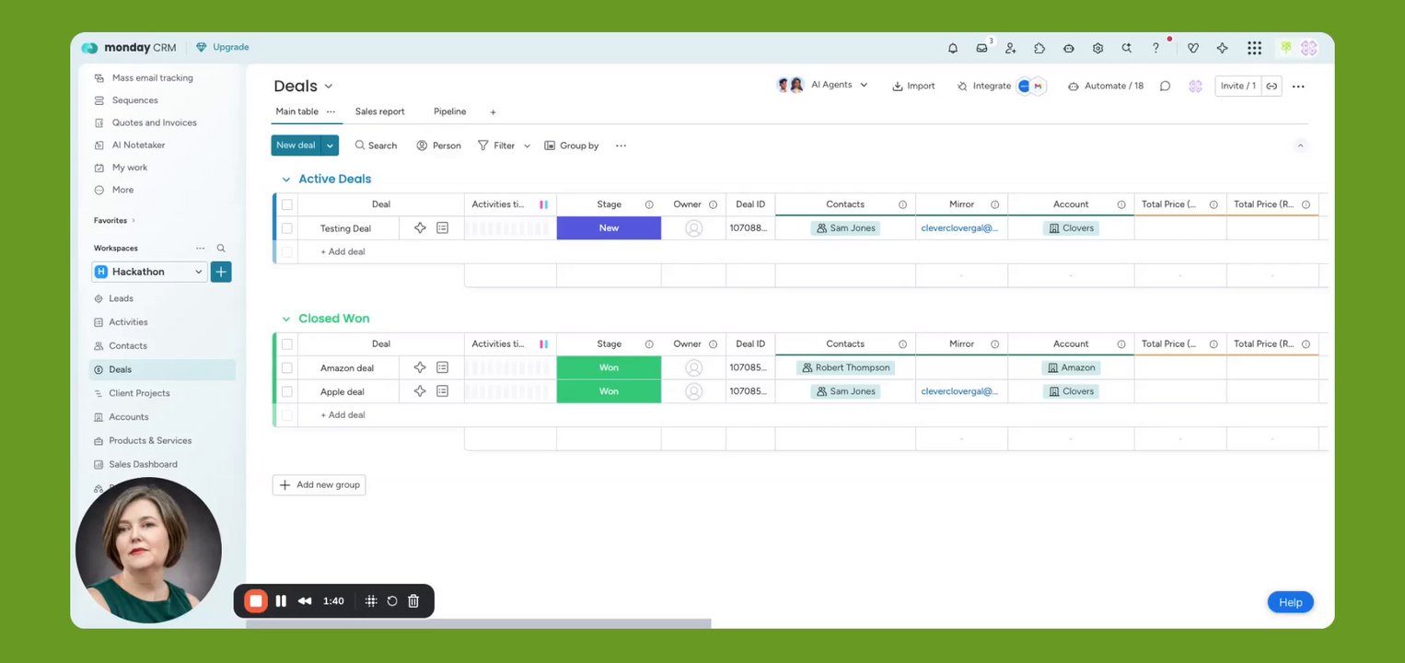Click the invite members icon in top bar
The image size is (1405, 663).
tap(1011, 48)
